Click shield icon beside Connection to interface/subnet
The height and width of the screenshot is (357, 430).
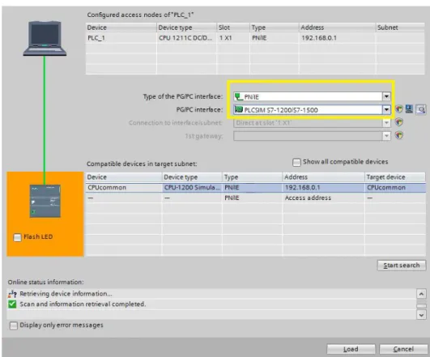399,122
